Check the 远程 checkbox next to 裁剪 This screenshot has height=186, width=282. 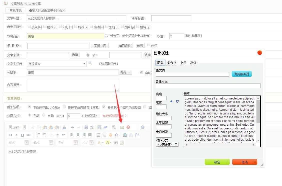pyautogui.click(x=149, y=45)
